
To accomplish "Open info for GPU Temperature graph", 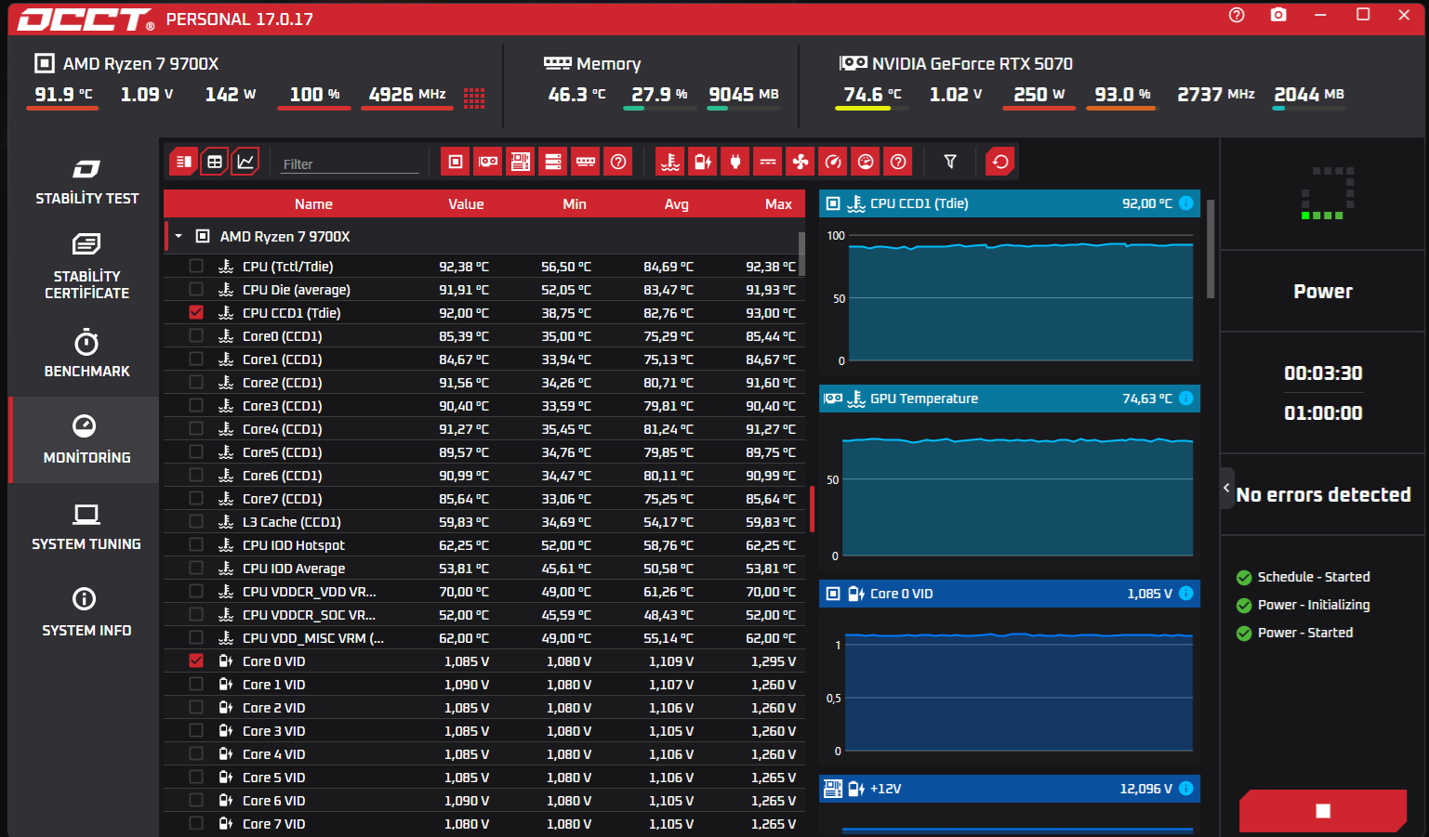I will coord(1186,399).
